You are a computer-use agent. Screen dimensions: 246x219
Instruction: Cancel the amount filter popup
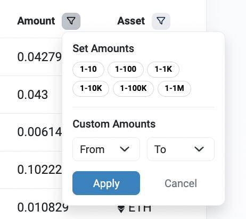coord(181,183)
